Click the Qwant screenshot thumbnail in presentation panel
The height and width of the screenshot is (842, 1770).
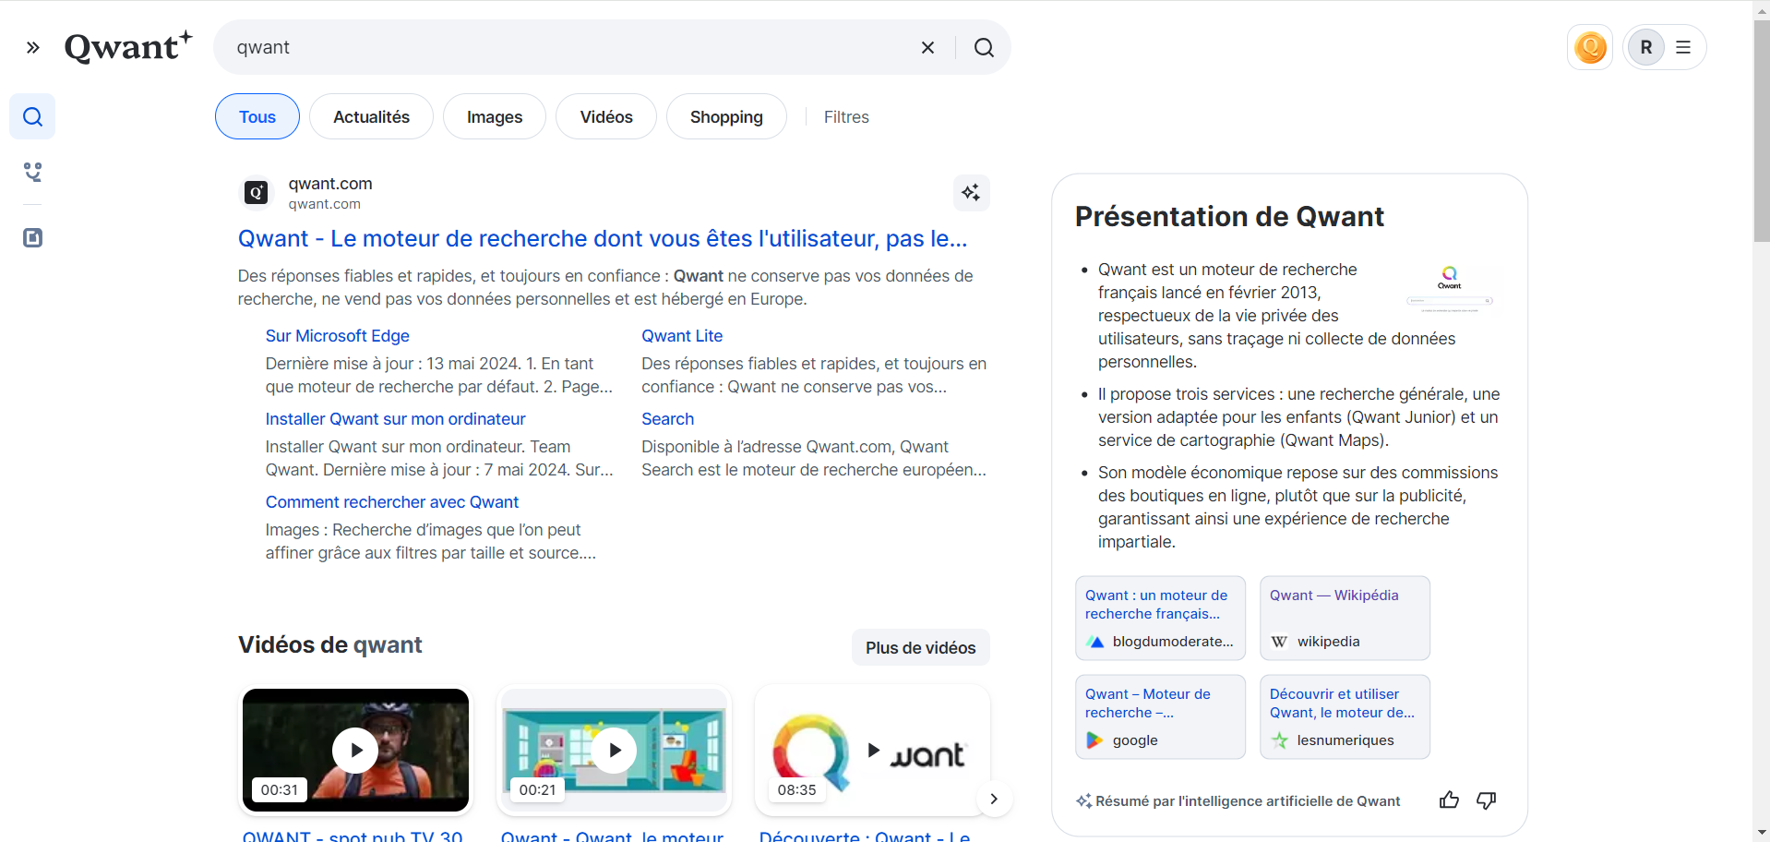click(x=1450, y=288)
